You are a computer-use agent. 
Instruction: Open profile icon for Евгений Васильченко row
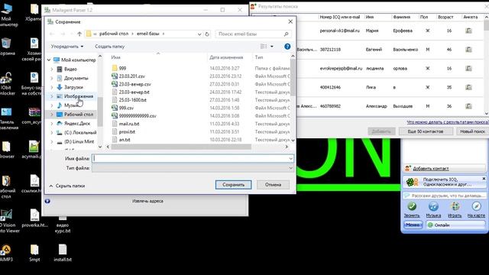(x=468, y=50)
